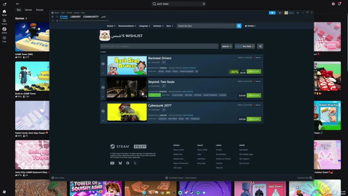Click the store search magnifier button

click(239, 26)
